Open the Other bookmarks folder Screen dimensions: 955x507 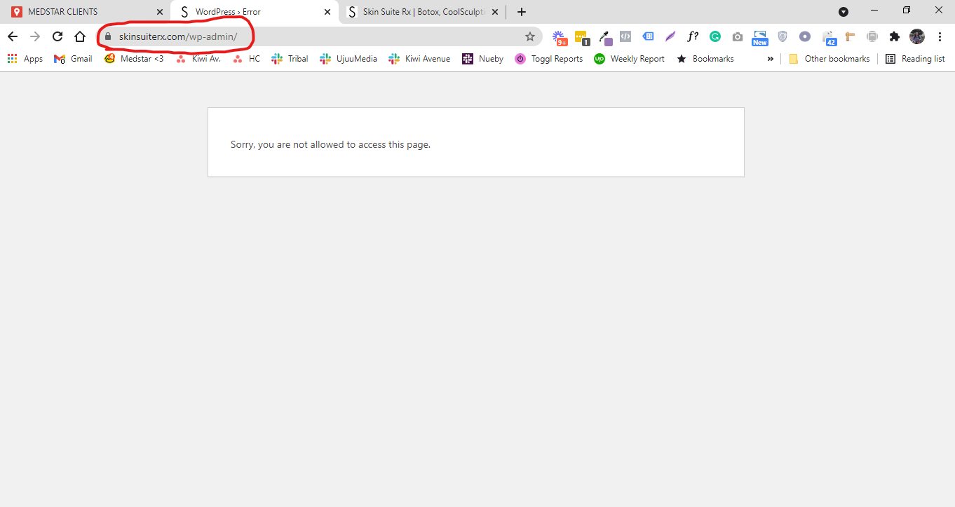(x=829, y=59)
